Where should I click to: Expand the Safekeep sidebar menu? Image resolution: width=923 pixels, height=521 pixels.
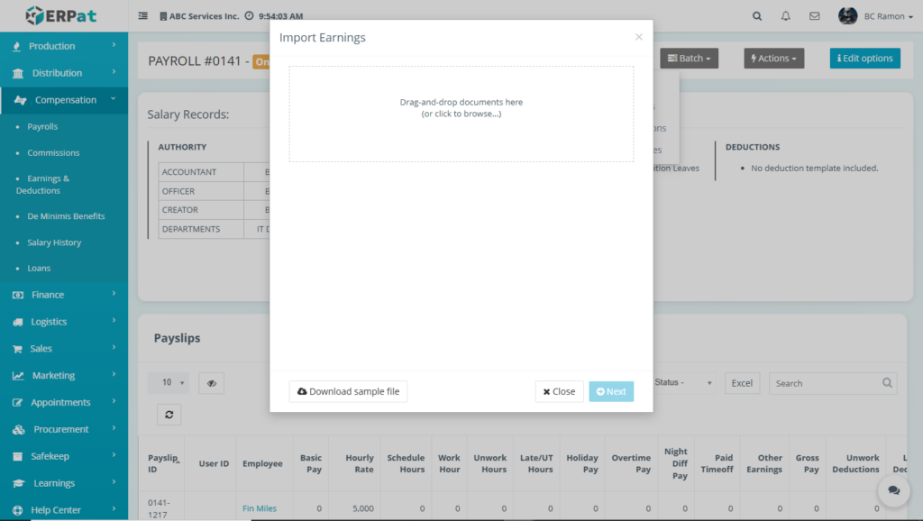click(x=64, y=456)
